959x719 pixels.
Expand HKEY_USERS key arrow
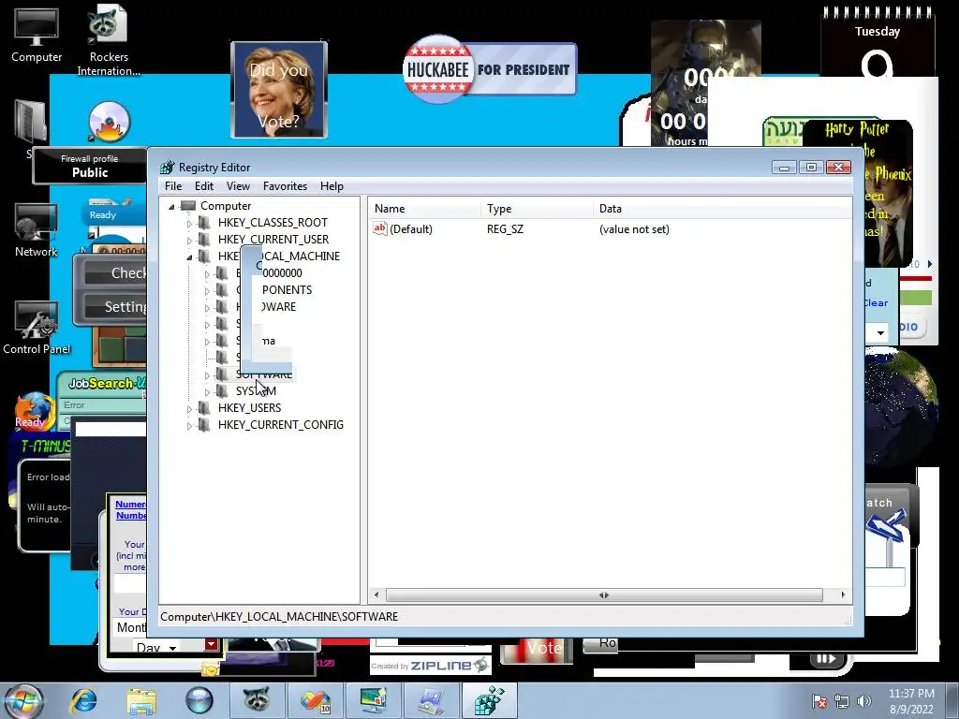click(x=189, y=408)
